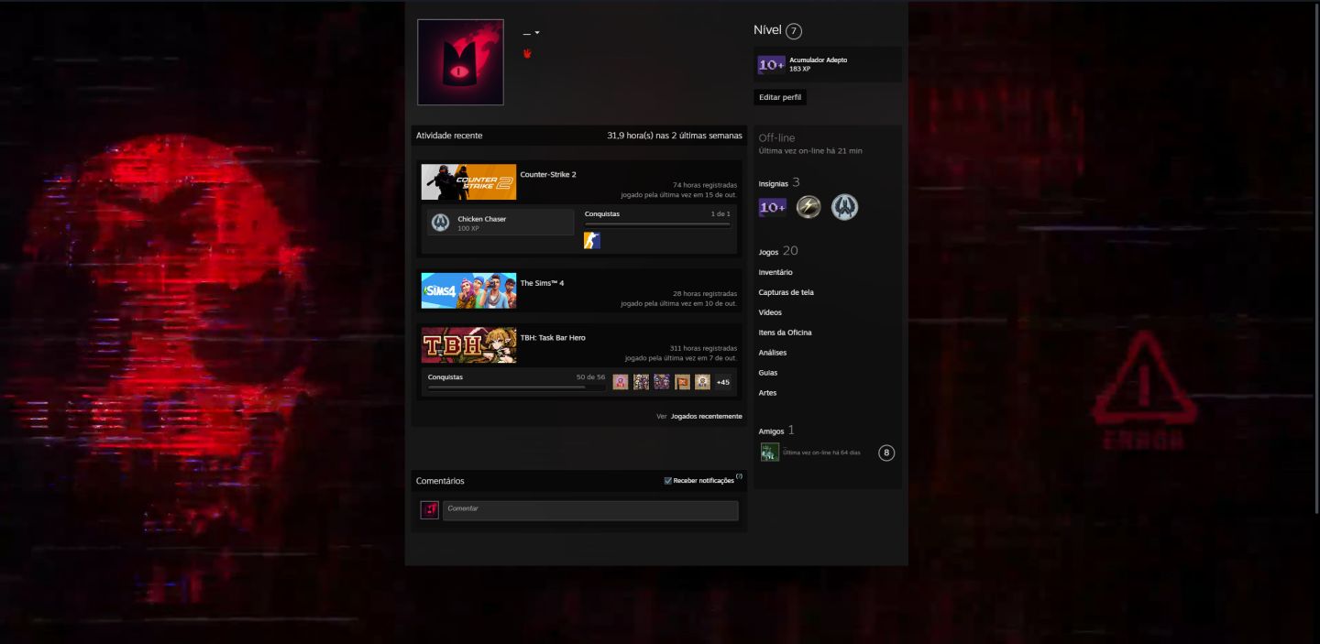Open the Análises section
Viewport: 1320px width, 644px height.
(x=773, y=353)
